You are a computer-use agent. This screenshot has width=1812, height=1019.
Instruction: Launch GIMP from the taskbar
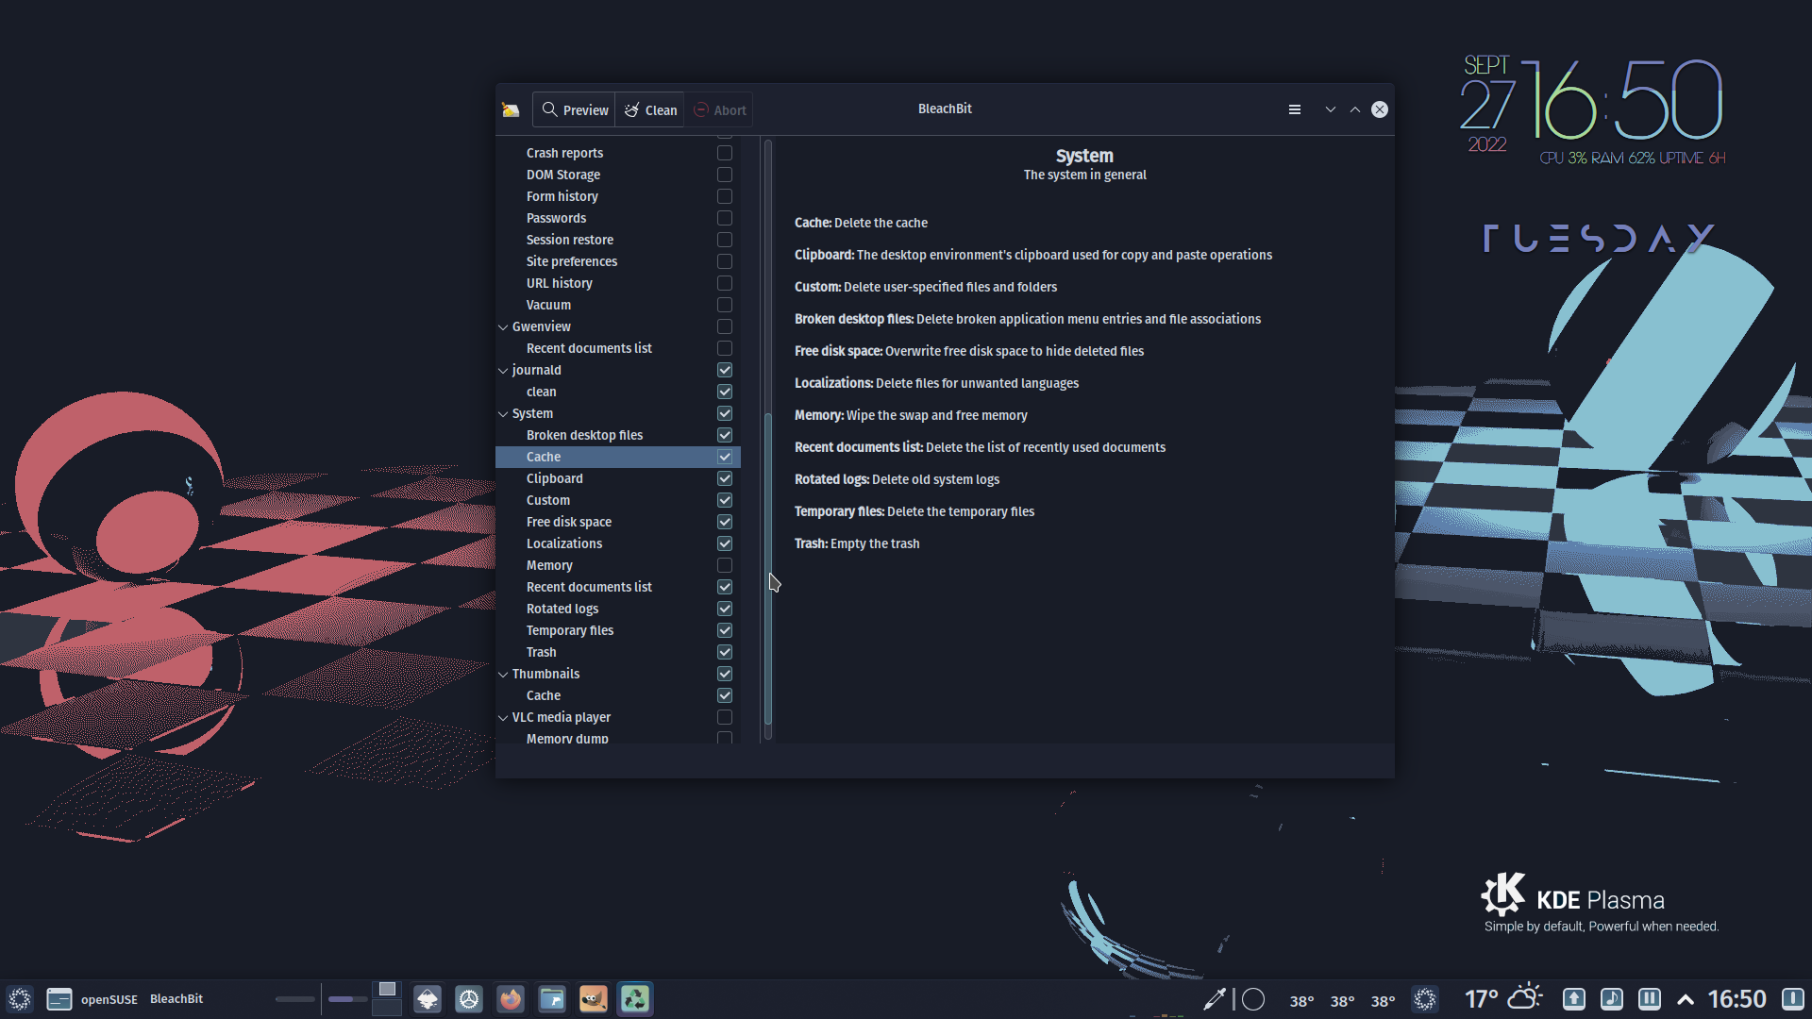[594, 999]
